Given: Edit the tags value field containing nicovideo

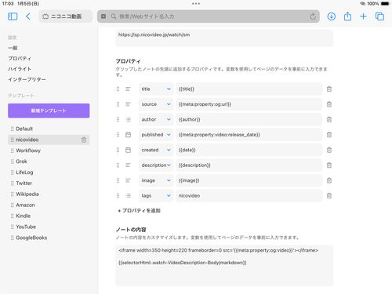Looking at the screenshot, I should pos(249,196).
